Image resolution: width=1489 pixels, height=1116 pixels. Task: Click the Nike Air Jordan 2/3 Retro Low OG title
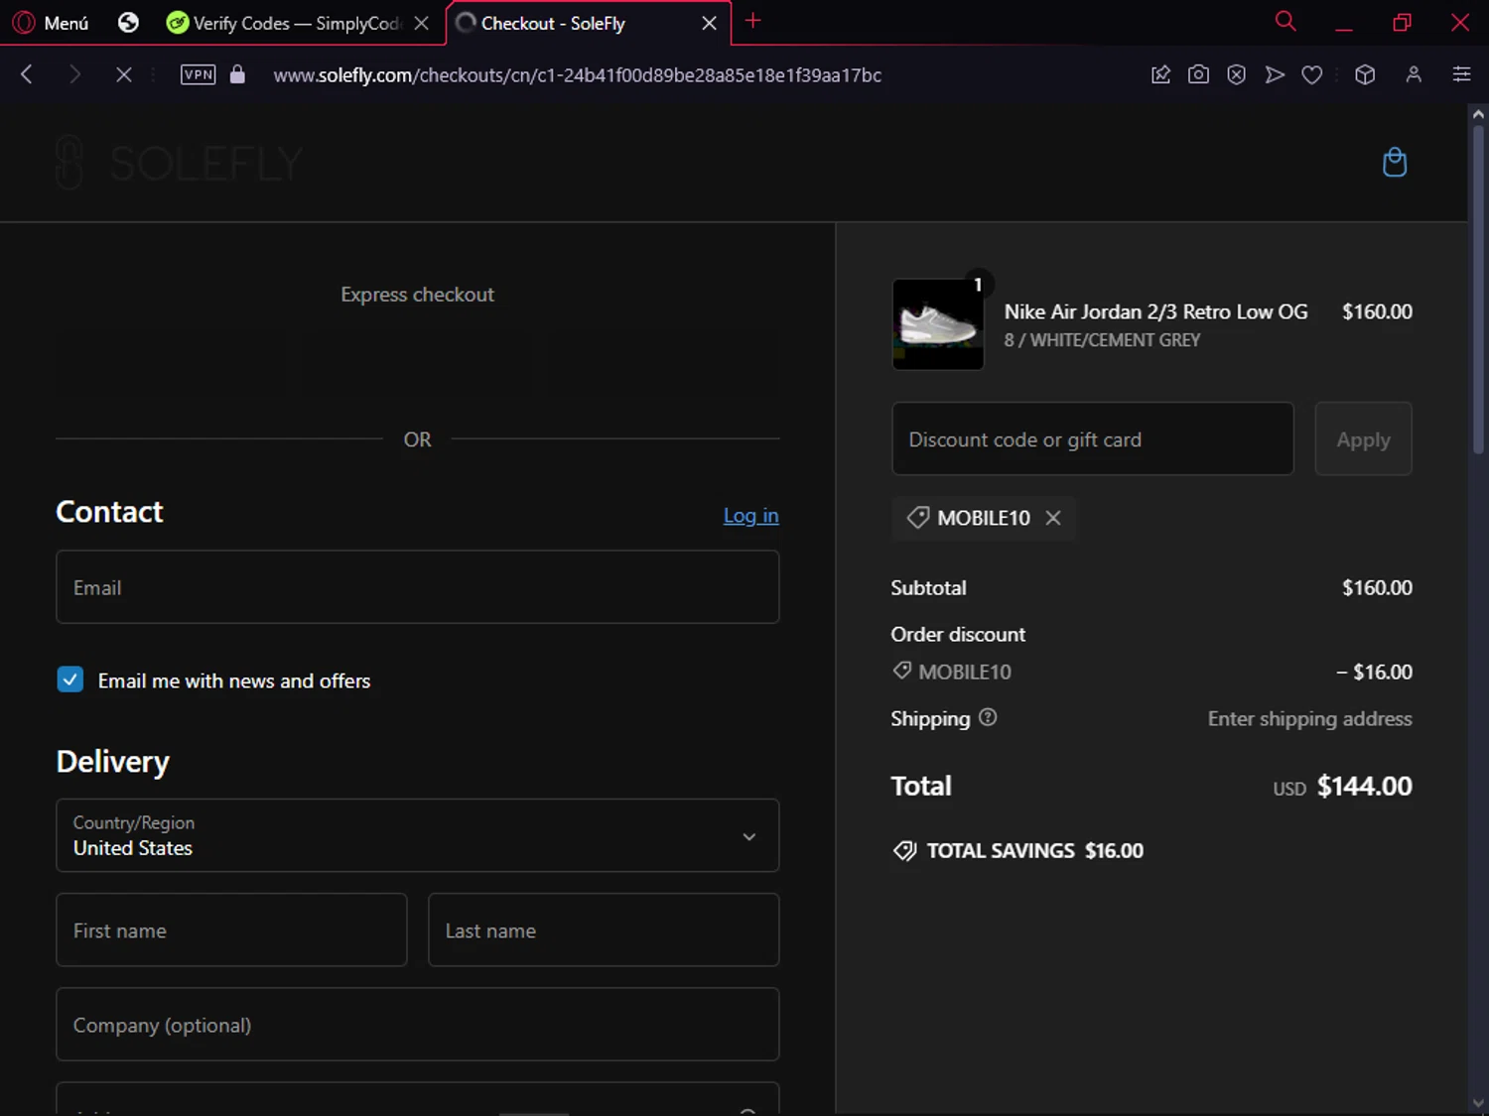click(1155, 311)
